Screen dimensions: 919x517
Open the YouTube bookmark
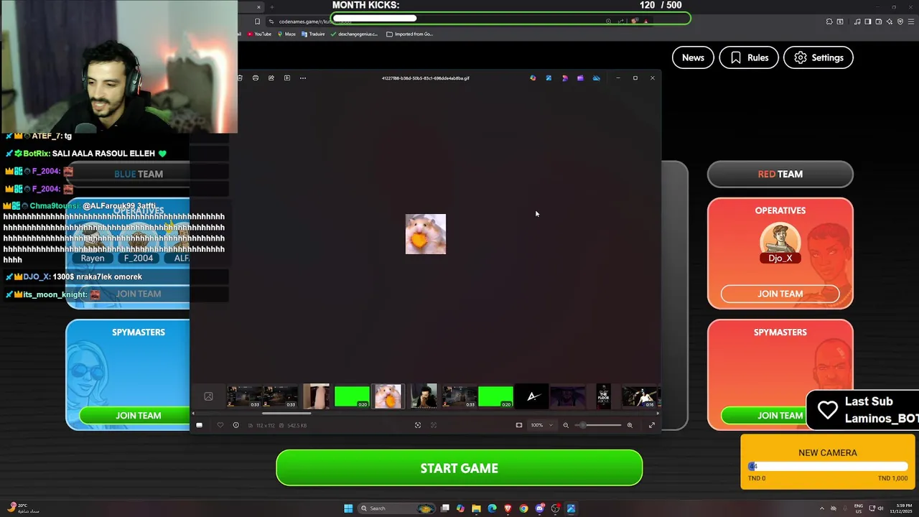259,34
